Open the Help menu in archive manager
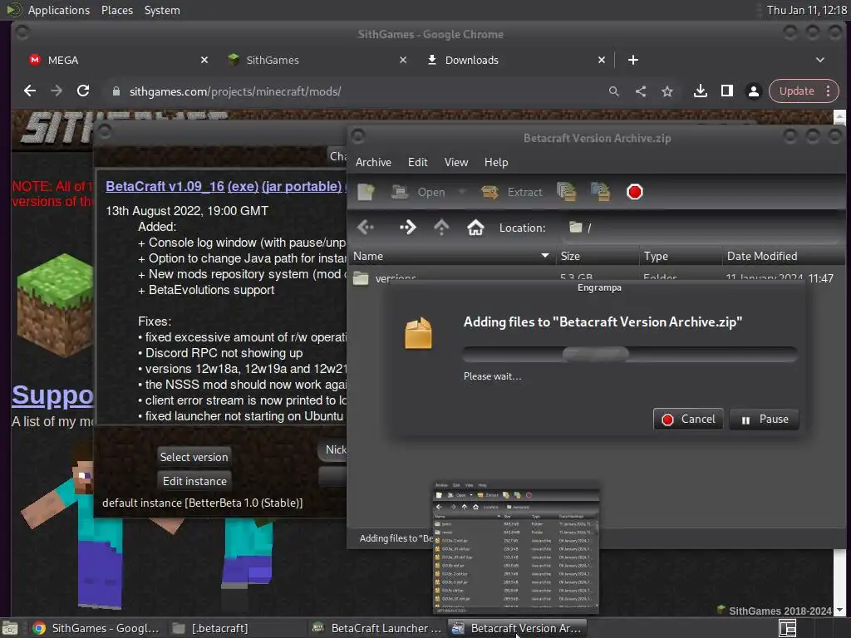The height and width of the screenshot is (638, 851). [x=496, y=162]
